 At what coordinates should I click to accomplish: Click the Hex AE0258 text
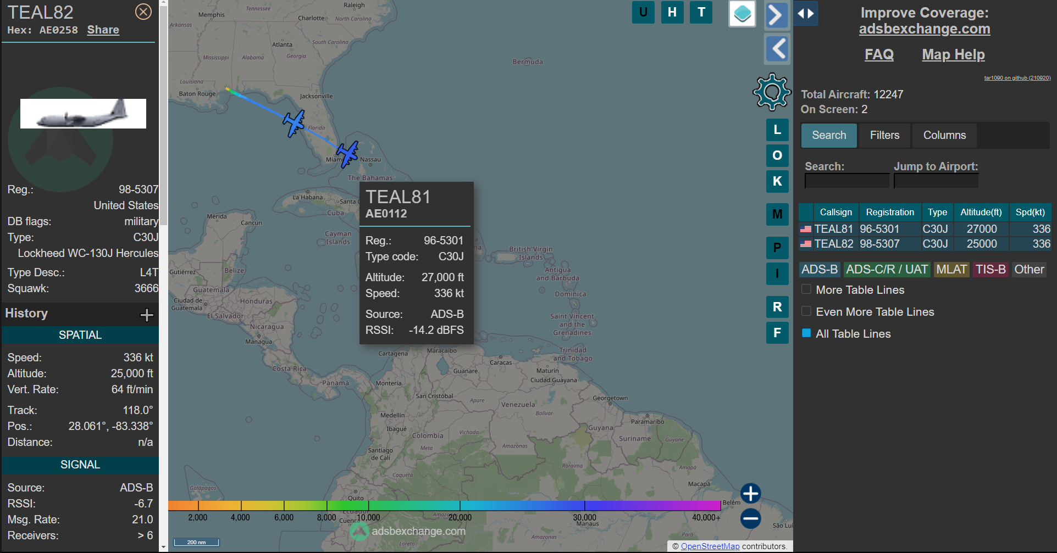[42, 30]
